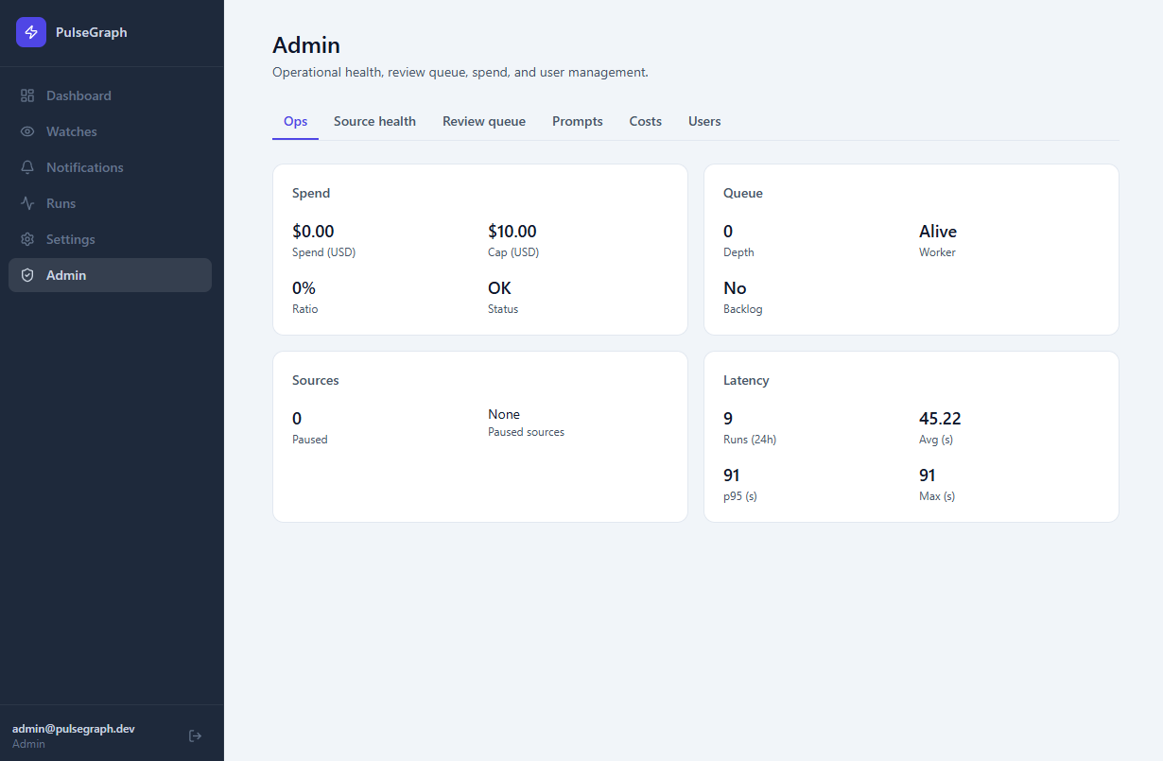This screenshot has height=761, width=1163.
Task: Click the 'Max (s)' label
Action: pyautogui.click(x=937, y=496)
